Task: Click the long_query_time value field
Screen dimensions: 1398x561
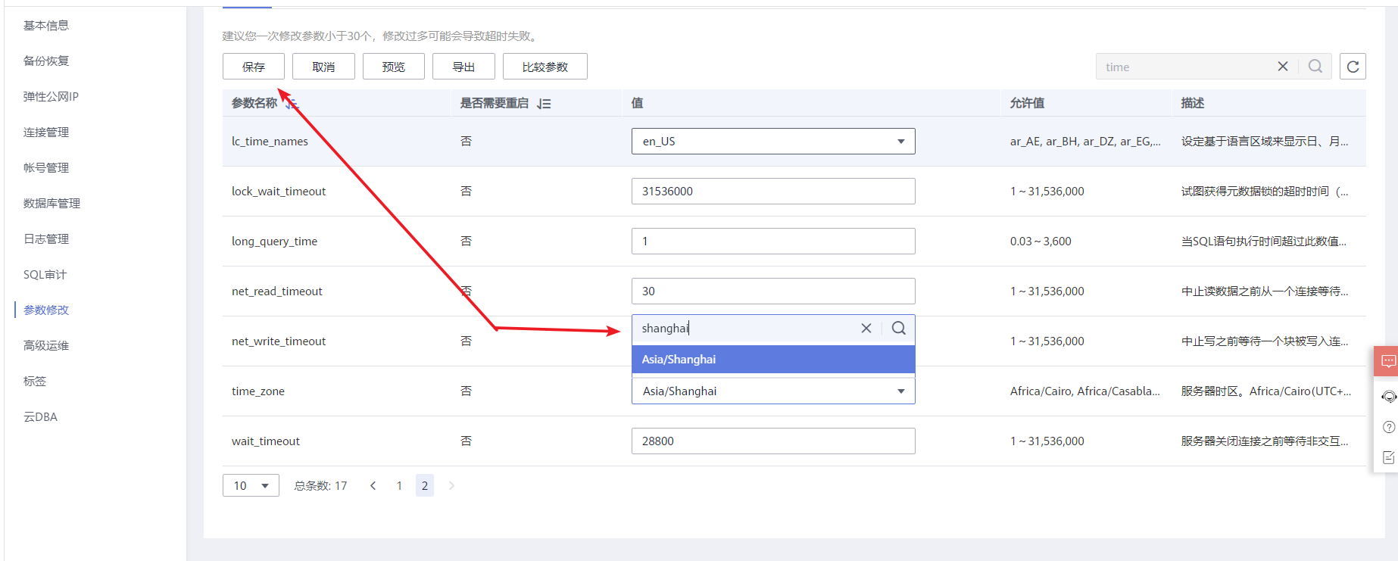Action: (x=772, y=242)
